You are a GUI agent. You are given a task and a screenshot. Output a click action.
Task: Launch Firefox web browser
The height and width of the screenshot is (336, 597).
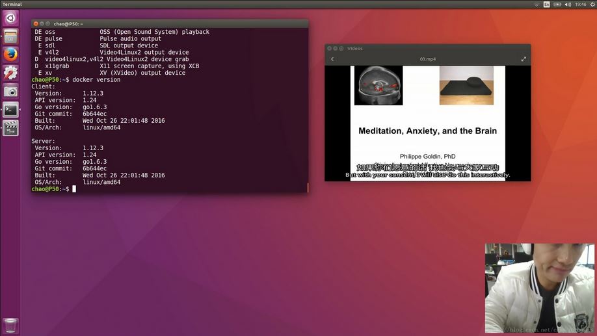(x=10, y=55)
